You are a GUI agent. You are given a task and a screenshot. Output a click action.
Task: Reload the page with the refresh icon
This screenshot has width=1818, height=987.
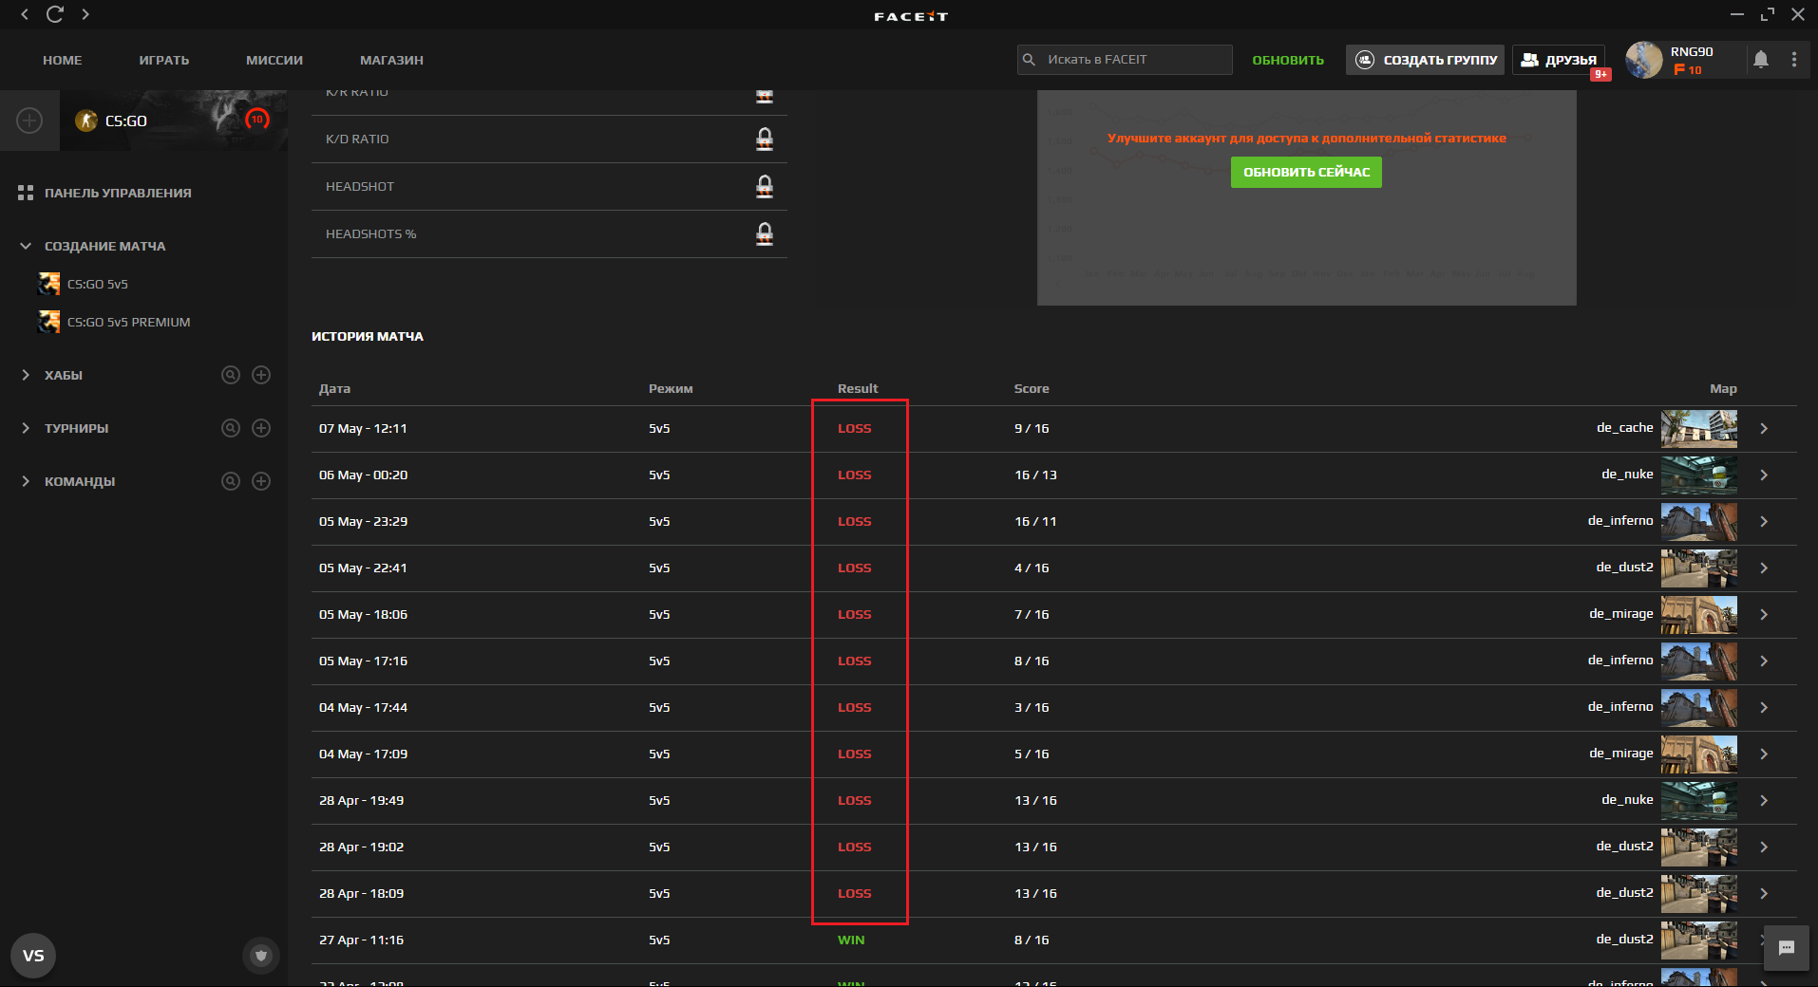click(55, 14)
